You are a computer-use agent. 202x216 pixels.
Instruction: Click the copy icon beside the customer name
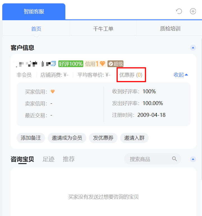[x=54, y=64]
